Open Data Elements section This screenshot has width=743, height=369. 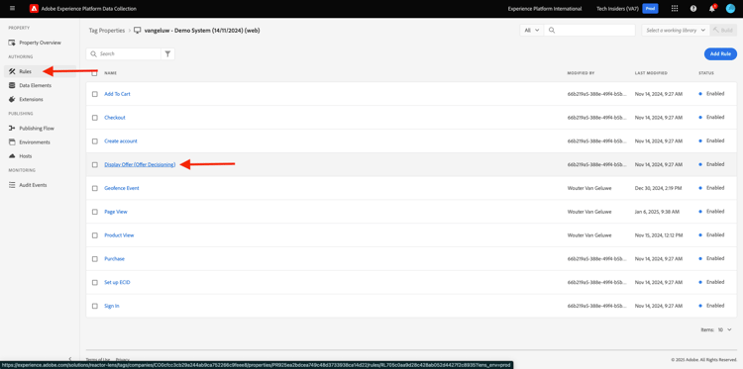(35, 85)
